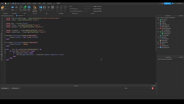Click the Step Out debugger icon
This screenshot has height=104, width=184.
pyautogui.click(x=65, y=7)
